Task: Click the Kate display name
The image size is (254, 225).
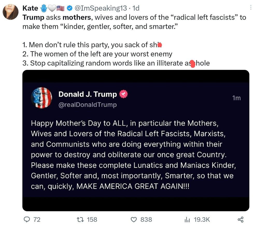Action: pyautogui.click(x=30, y=8)
